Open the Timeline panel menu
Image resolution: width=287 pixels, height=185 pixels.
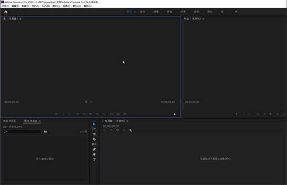pos(127,121)
